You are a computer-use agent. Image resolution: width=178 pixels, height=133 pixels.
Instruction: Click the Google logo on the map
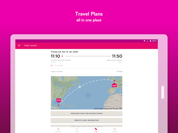[x=55, y=108]
